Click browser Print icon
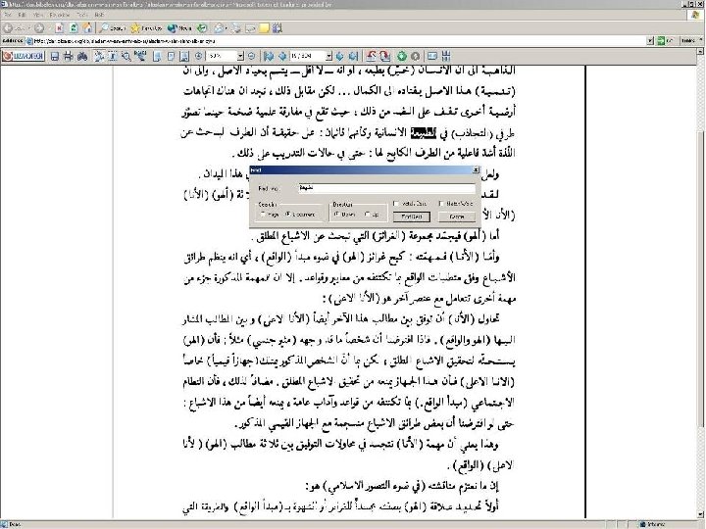706x529 pixels. click(236, 27)
